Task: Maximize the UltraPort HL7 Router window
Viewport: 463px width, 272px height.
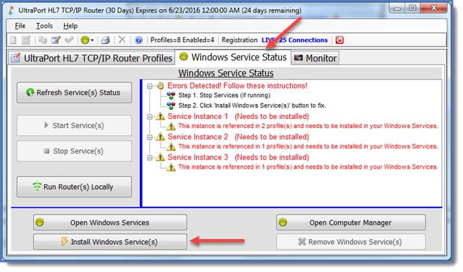Action: pos(412,8)
